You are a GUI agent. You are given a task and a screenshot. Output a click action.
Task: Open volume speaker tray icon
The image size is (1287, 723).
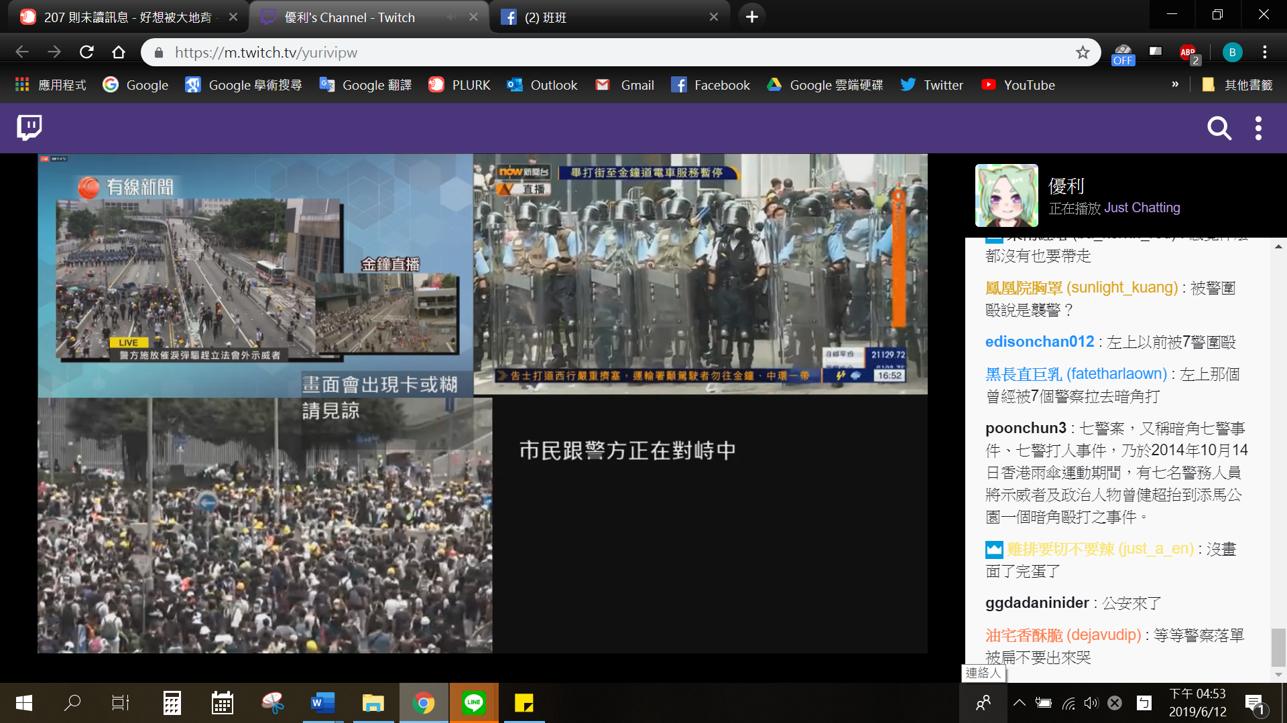(1091, 703)
